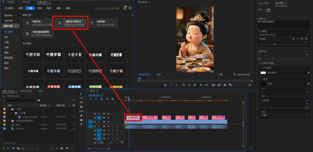Click the export frame camera icon

click(225, 85)
